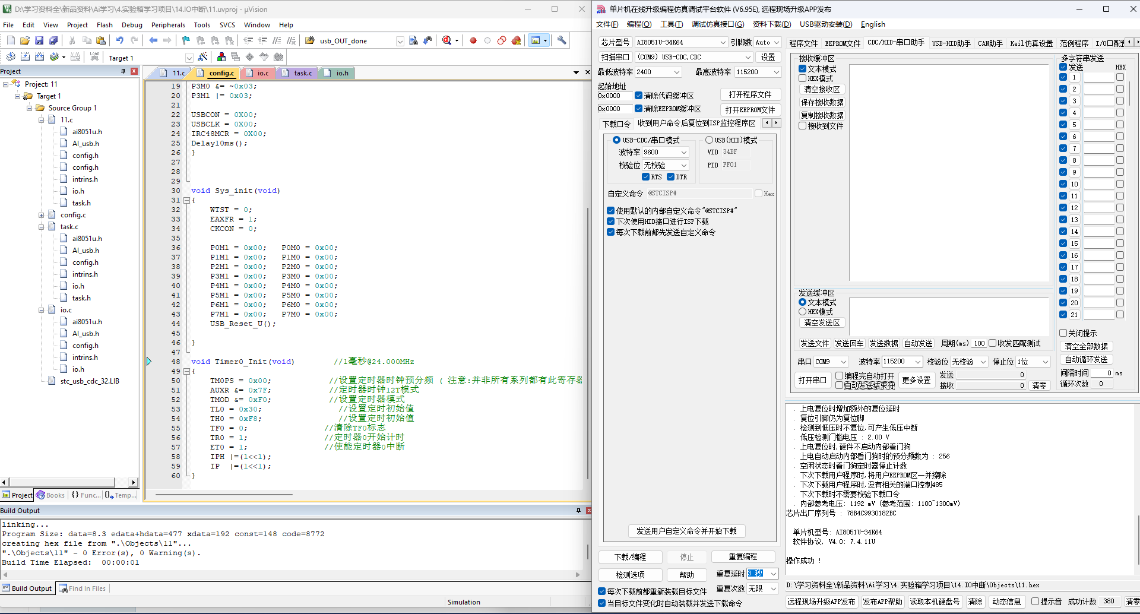Select USB(HID)模式 radio button

coord(709,140)
